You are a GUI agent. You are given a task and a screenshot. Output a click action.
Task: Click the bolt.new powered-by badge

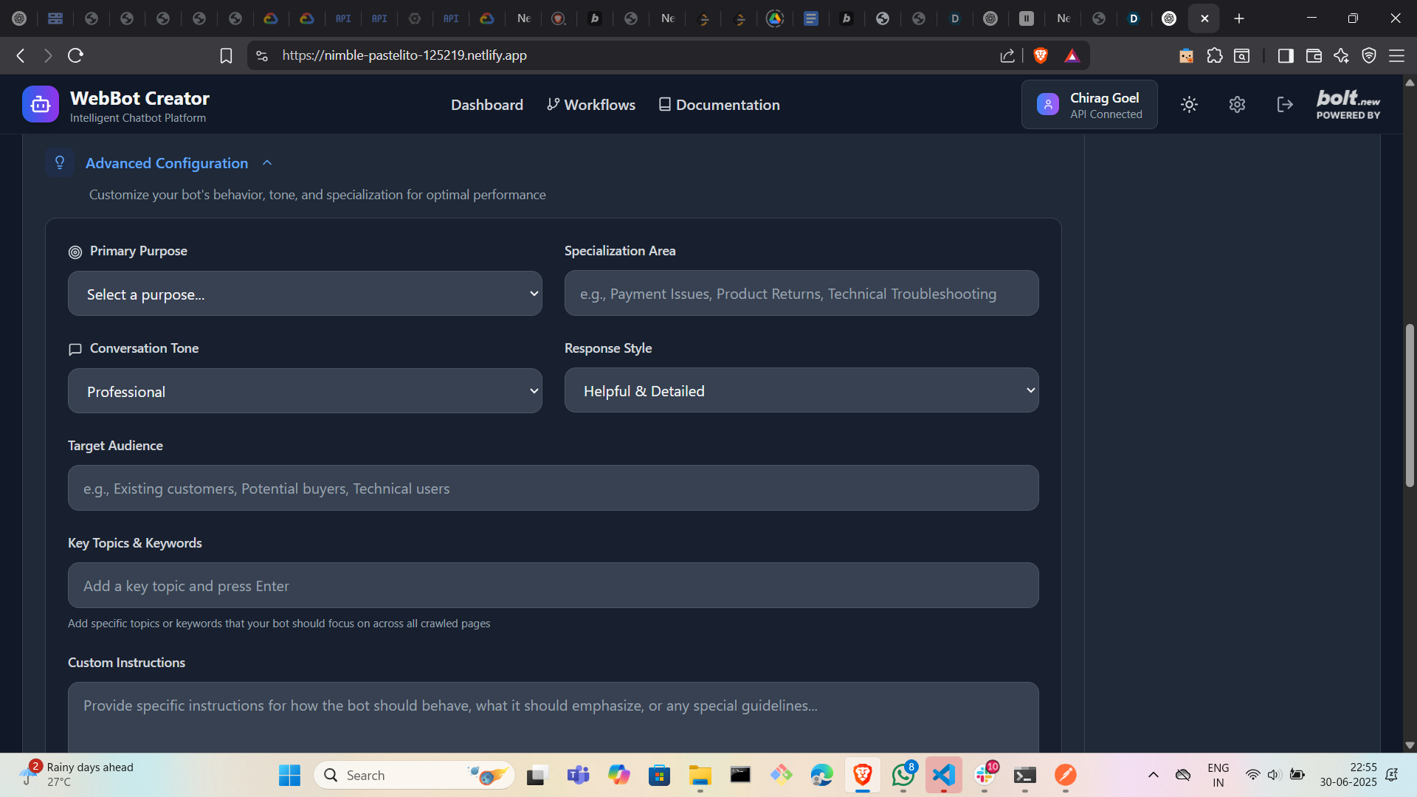1348,105
